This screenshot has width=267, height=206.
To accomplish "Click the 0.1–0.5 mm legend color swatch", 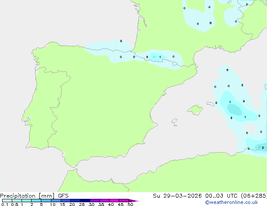I will [7, 201].
